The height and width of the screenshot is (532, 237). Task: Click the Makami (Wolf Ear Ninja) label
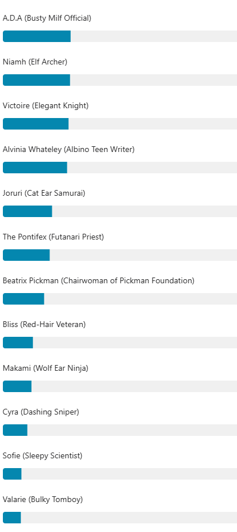point(45,368)
